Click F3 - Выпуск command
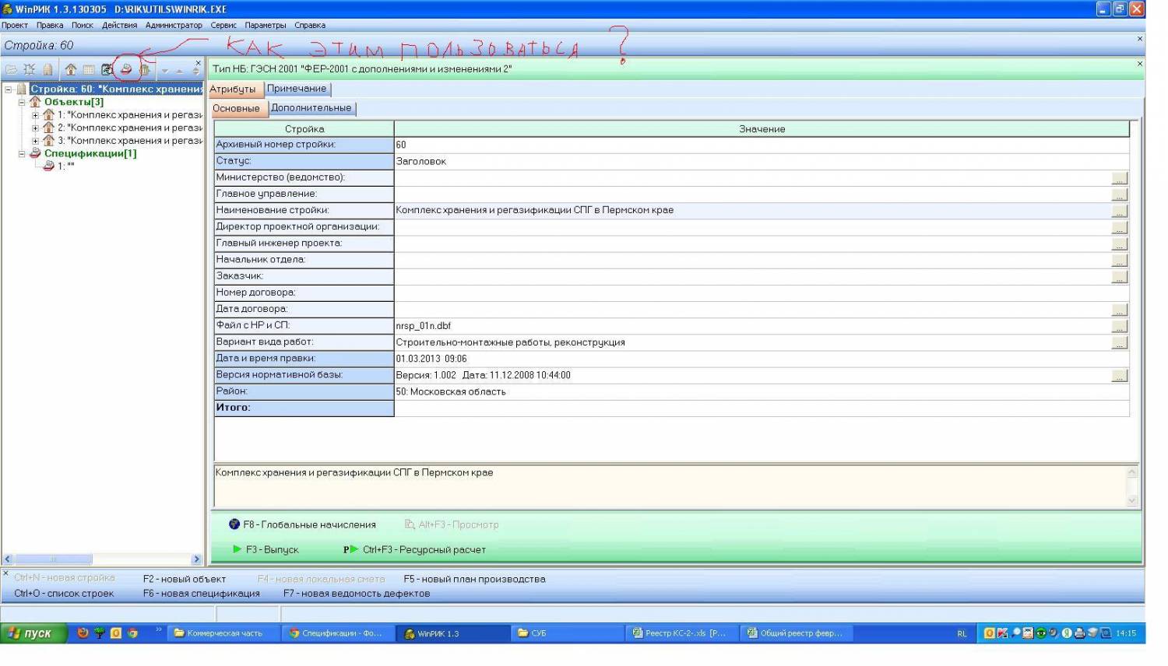This screenshot has height=666, width=1168. pyautogui.click(x=266, y=549)
